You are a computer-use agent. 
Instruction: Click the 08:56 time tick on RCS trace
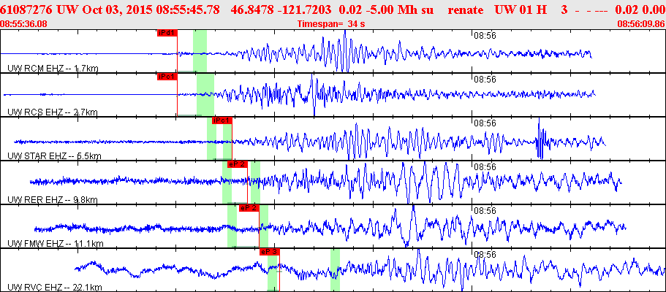pos(485,79)
